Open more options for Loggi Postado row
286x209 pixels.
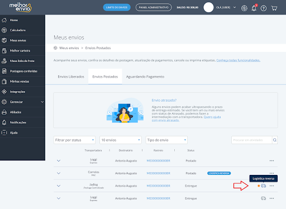271,160
